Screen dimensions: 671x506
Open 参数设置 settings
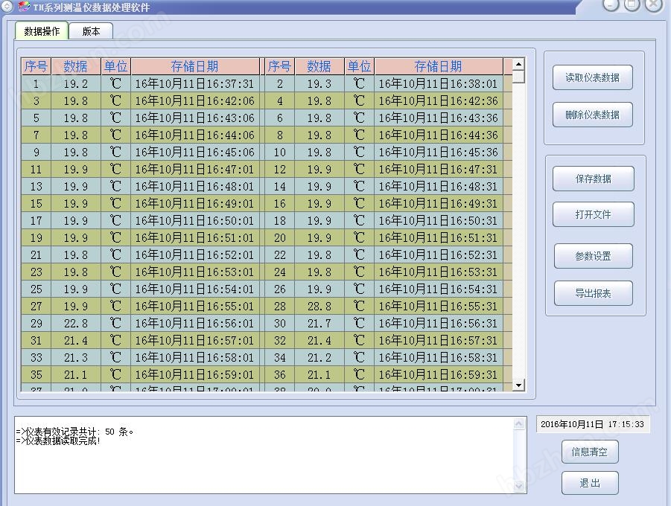point(593,256)
